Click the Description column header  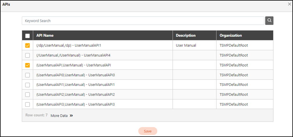point(186,35)
